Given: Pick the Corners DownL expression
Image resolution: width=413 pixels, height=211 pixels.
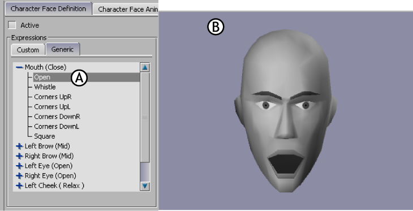Looking at the screenshot, I should point(57,127).
